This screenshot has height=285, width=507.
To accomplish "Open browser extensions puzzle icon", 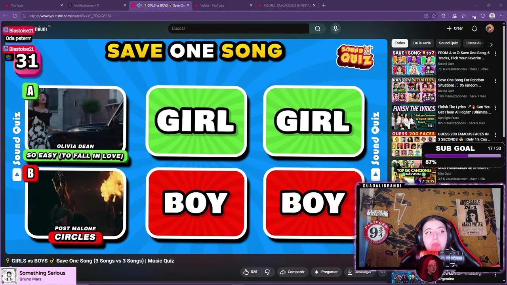I will 444,16.
